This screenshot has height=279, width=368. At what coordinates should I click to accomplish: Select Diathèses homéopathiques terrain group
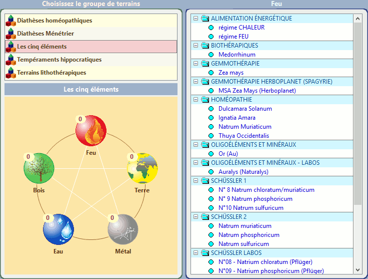[91, 21]
